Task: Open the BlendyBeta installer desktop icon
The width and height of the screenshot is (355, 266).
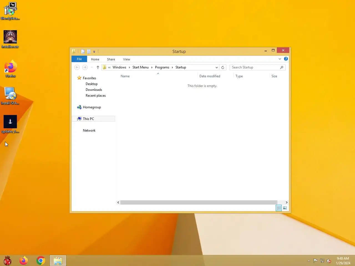Action: pyautogui.click(x=10, y=11)
